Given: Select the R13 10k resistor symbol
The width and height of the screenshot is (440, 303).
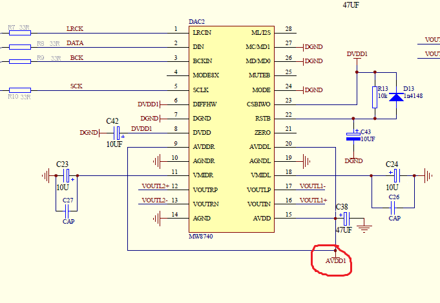Looking at the screenshot, I should tap(375, 97).
